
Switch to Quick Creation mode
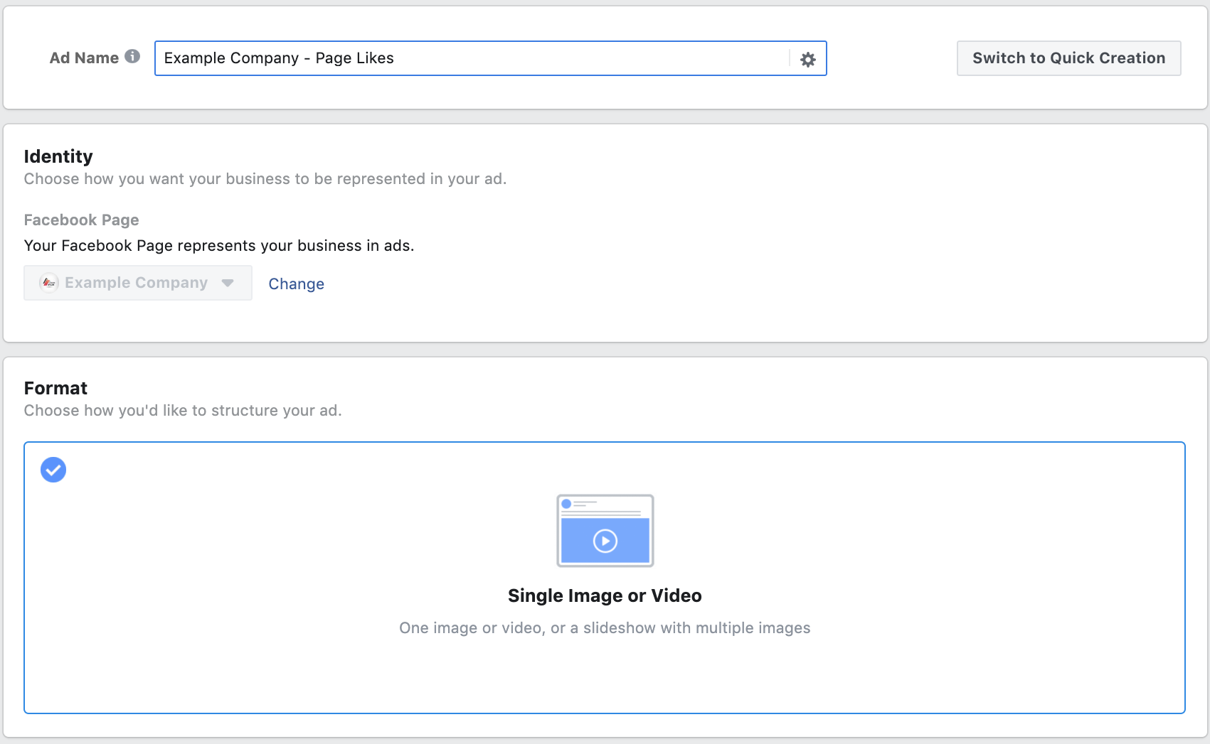(1068, 58)
